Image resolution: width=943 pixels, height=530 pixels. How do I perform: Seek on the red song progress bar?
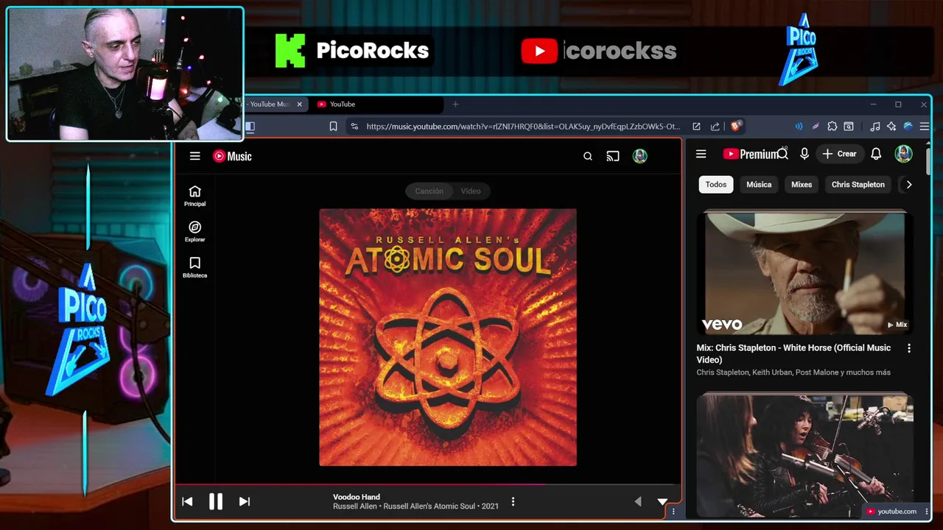coord(427,484)
